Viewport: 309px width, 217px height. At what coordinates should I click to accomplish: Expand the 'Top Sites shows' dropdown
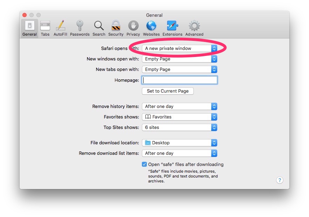(x=179, y=127)
